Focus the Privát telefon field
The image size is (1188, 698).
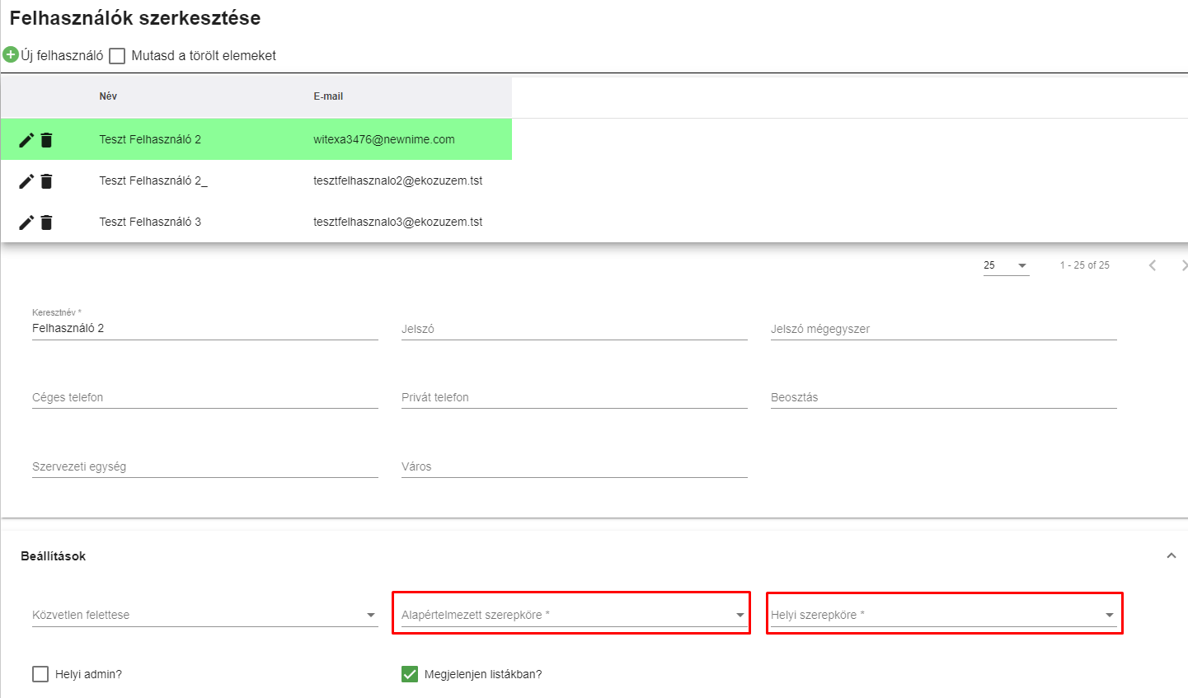575,397
